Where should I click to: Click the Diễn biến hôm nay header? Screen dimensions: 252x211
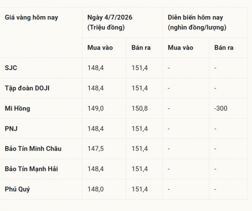pyautogui.click(x=197, y=22)
